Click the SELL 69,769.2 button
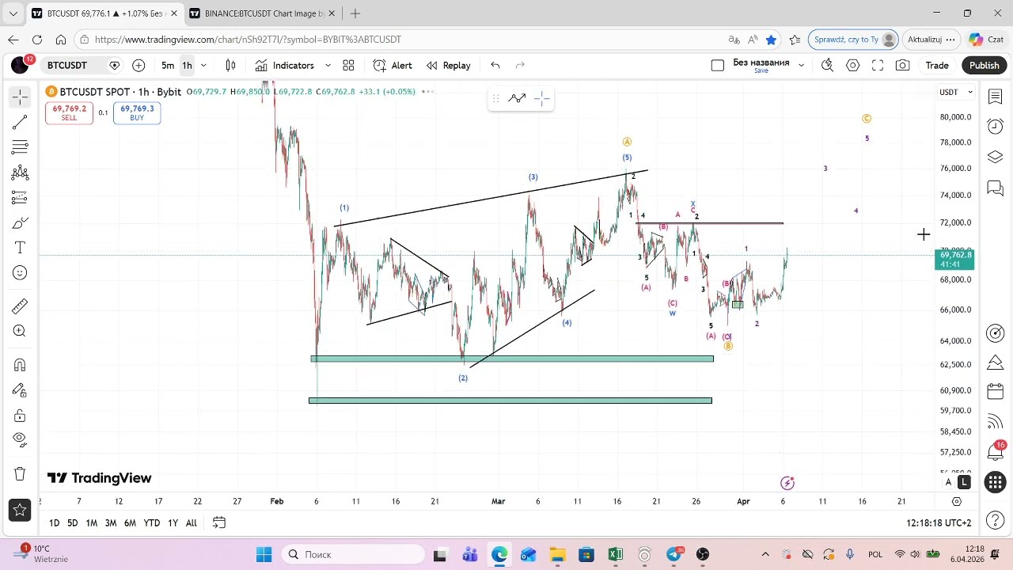Viewport: 1013px width, 570px height. tap(70, 113)
